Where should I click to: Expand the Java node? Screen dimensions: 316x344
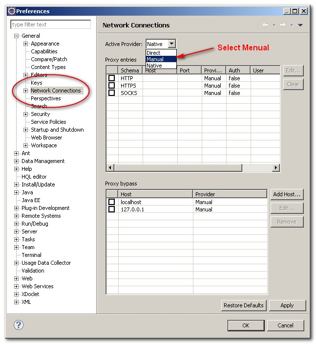click(x=16, y=192)
